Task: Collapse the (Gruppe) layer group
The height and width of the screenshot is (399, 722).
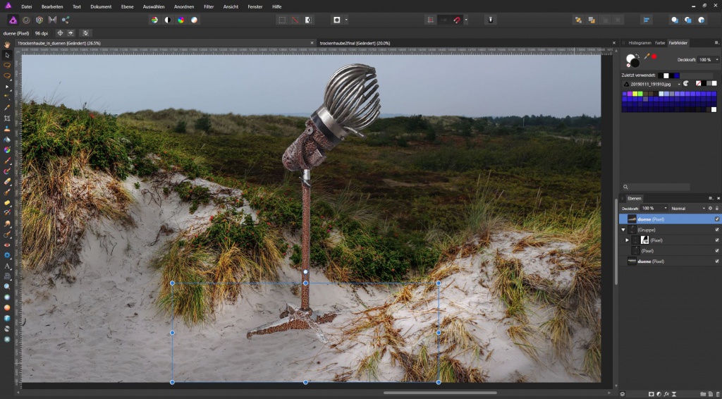Action: coord(623,230)
